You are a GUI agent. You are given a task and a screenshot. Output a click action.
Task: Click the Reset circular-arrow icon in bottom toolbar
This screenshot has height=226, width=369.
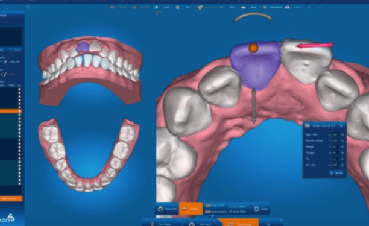pos(256,209)
